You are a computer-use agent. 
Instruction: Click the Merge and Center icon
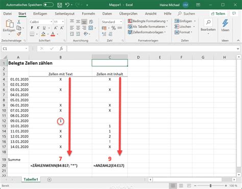pyautogui.click(x=91, y=28)
